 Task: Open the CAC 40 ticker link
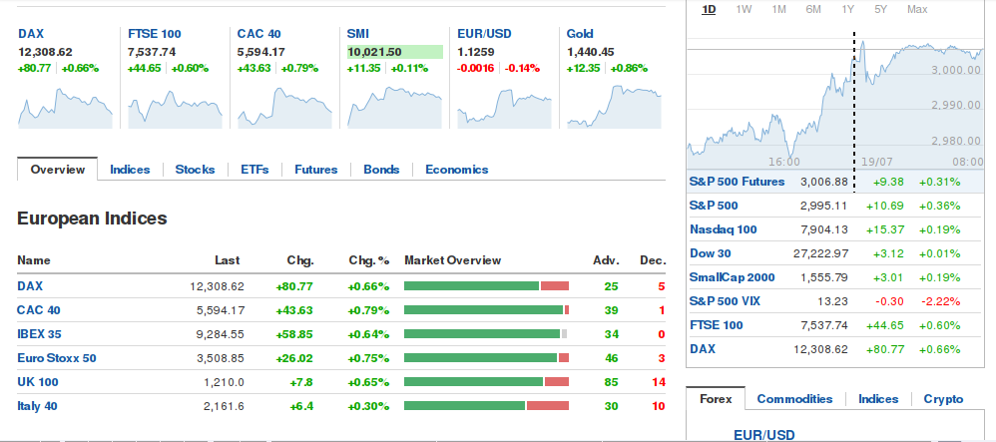(259, 34)
